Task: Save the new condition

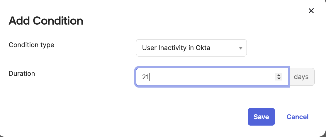Action: point(261,117)
